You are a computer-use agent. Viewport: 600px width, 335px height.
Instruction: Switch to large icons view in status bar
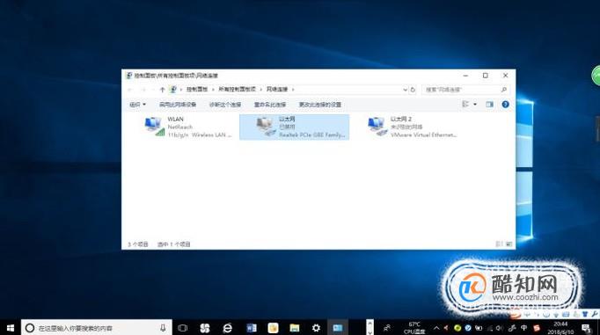(x=509, y=244)
